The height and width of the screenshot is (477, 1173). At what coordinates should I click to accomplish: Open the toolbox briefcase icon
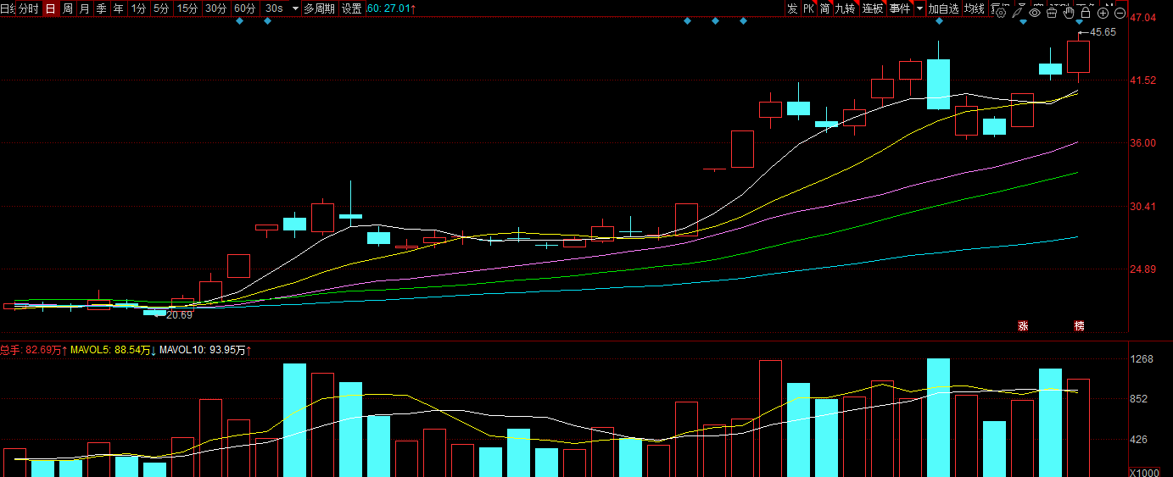[1052, 13]
